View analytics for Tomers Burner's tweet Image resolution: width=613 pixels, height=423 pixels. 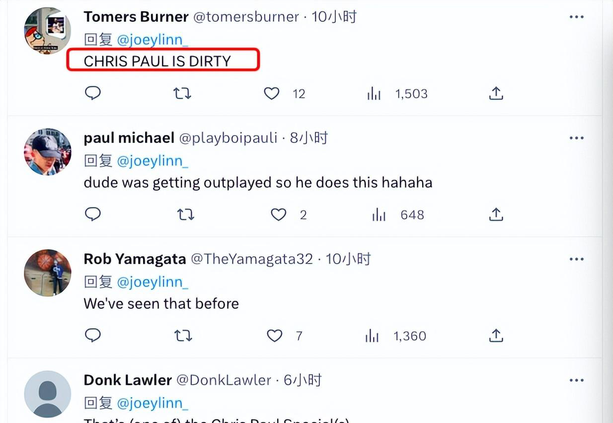[x=374, y=93]
